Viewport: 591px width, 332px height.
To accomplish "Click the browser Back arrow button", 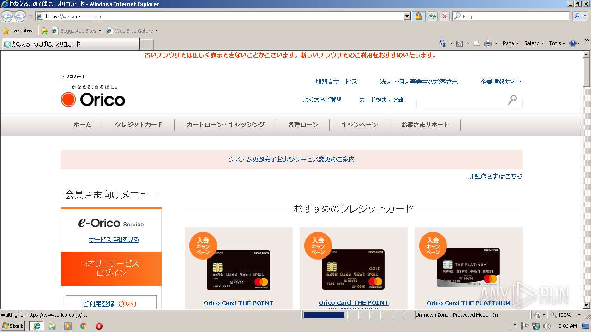I will 7,17.
